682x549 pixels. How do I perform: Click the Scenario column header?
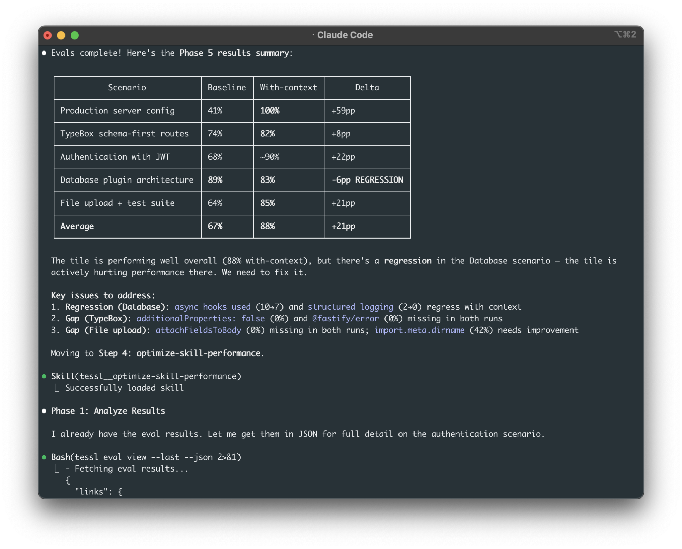tap(127, 87)
